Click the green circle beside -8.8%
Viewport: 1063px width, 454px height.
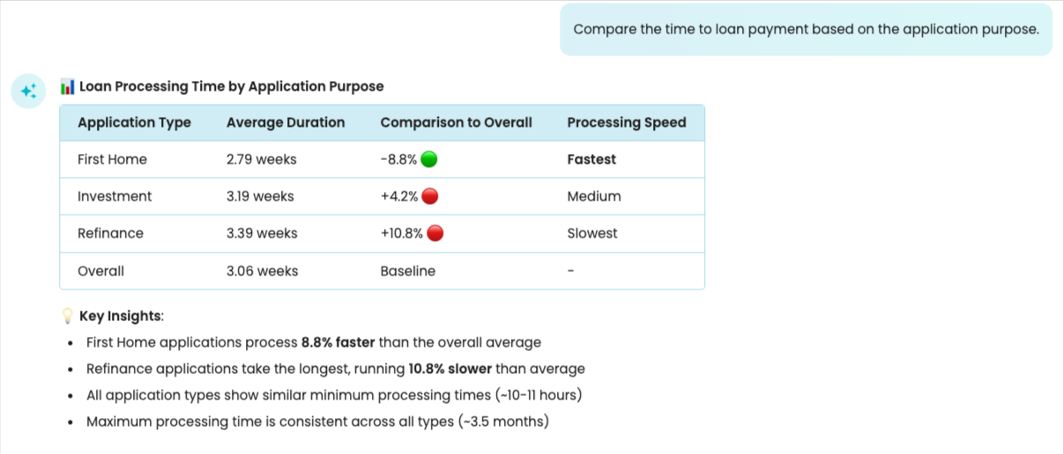click(429, 159)
